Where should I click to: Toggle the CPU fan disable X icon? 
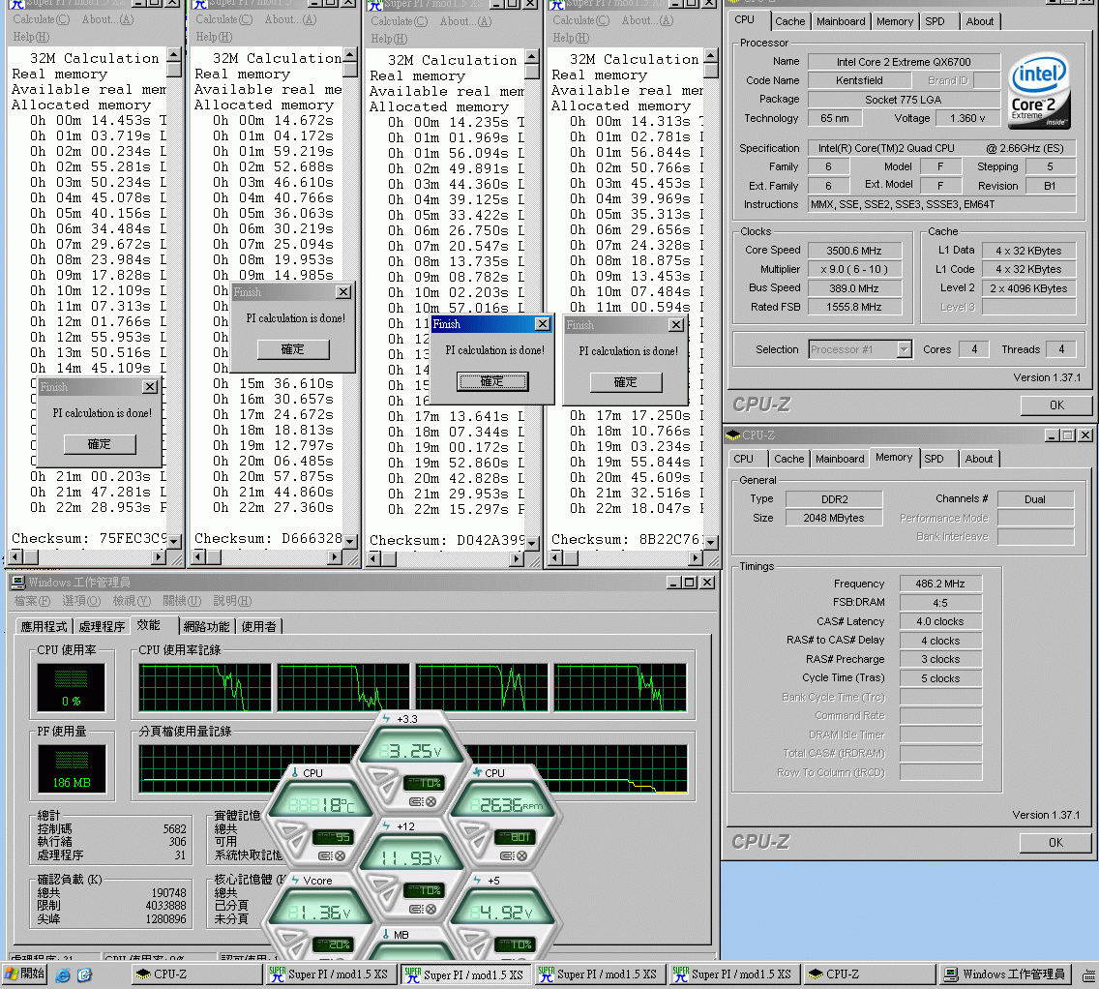(521, 855)
